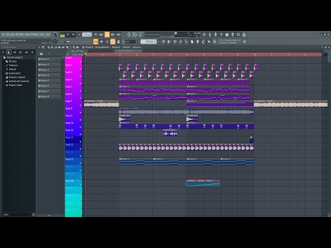
Task: Mute Track 1 with its dot
Action: click(81, 62)
